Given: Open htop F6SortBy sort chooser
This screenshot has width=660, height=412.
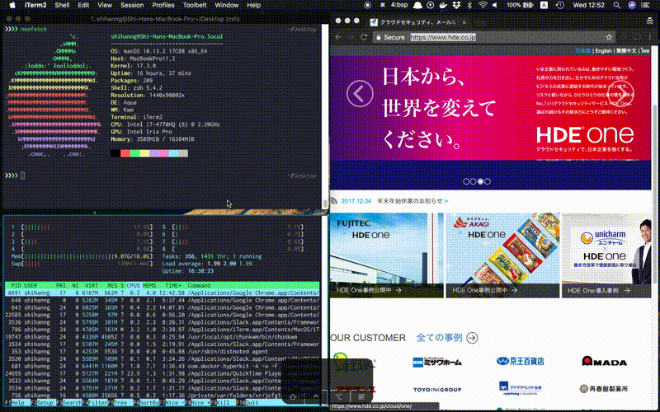Looking at the screenshot, I should 146,403.
